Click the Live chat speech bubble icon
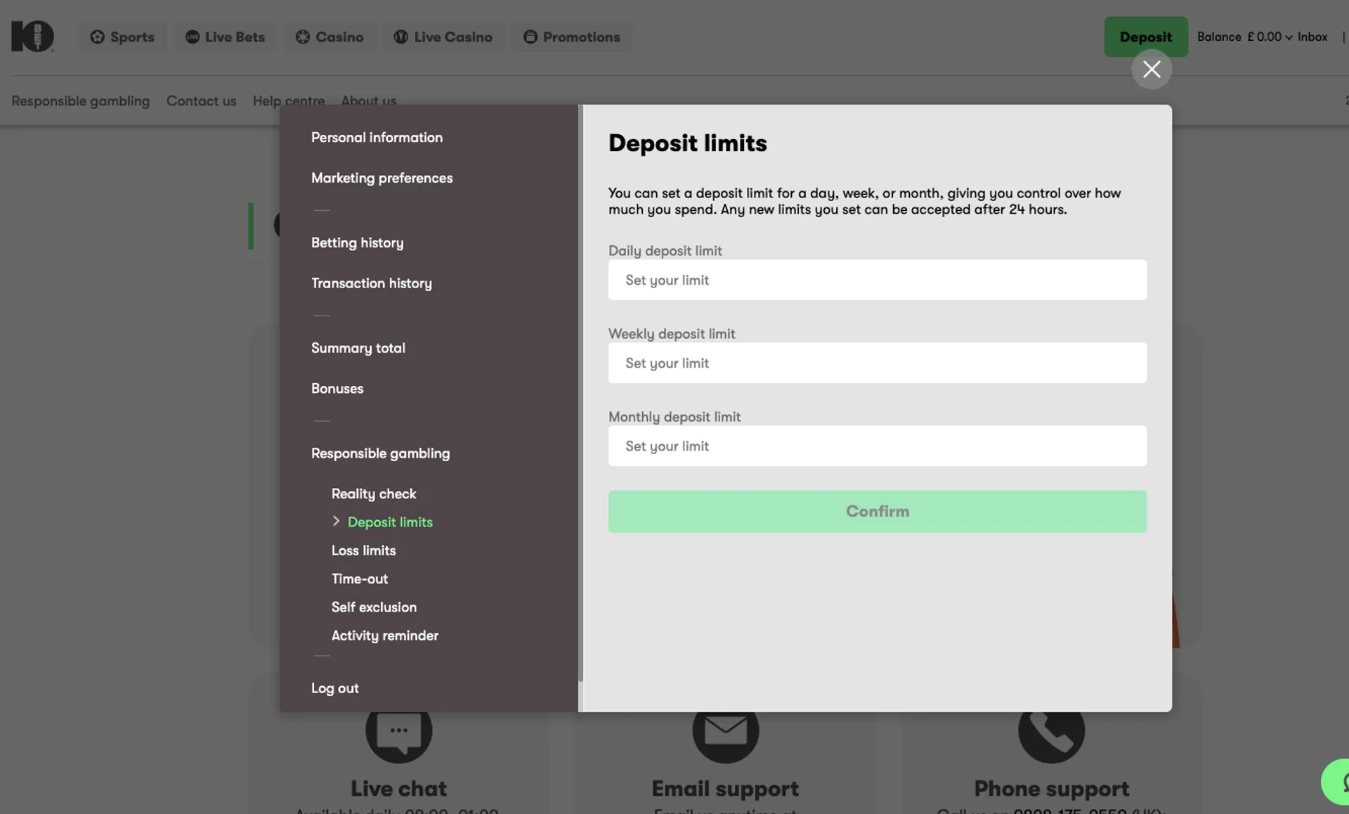Screen dimensions: 1349x814 pos(398,731)
